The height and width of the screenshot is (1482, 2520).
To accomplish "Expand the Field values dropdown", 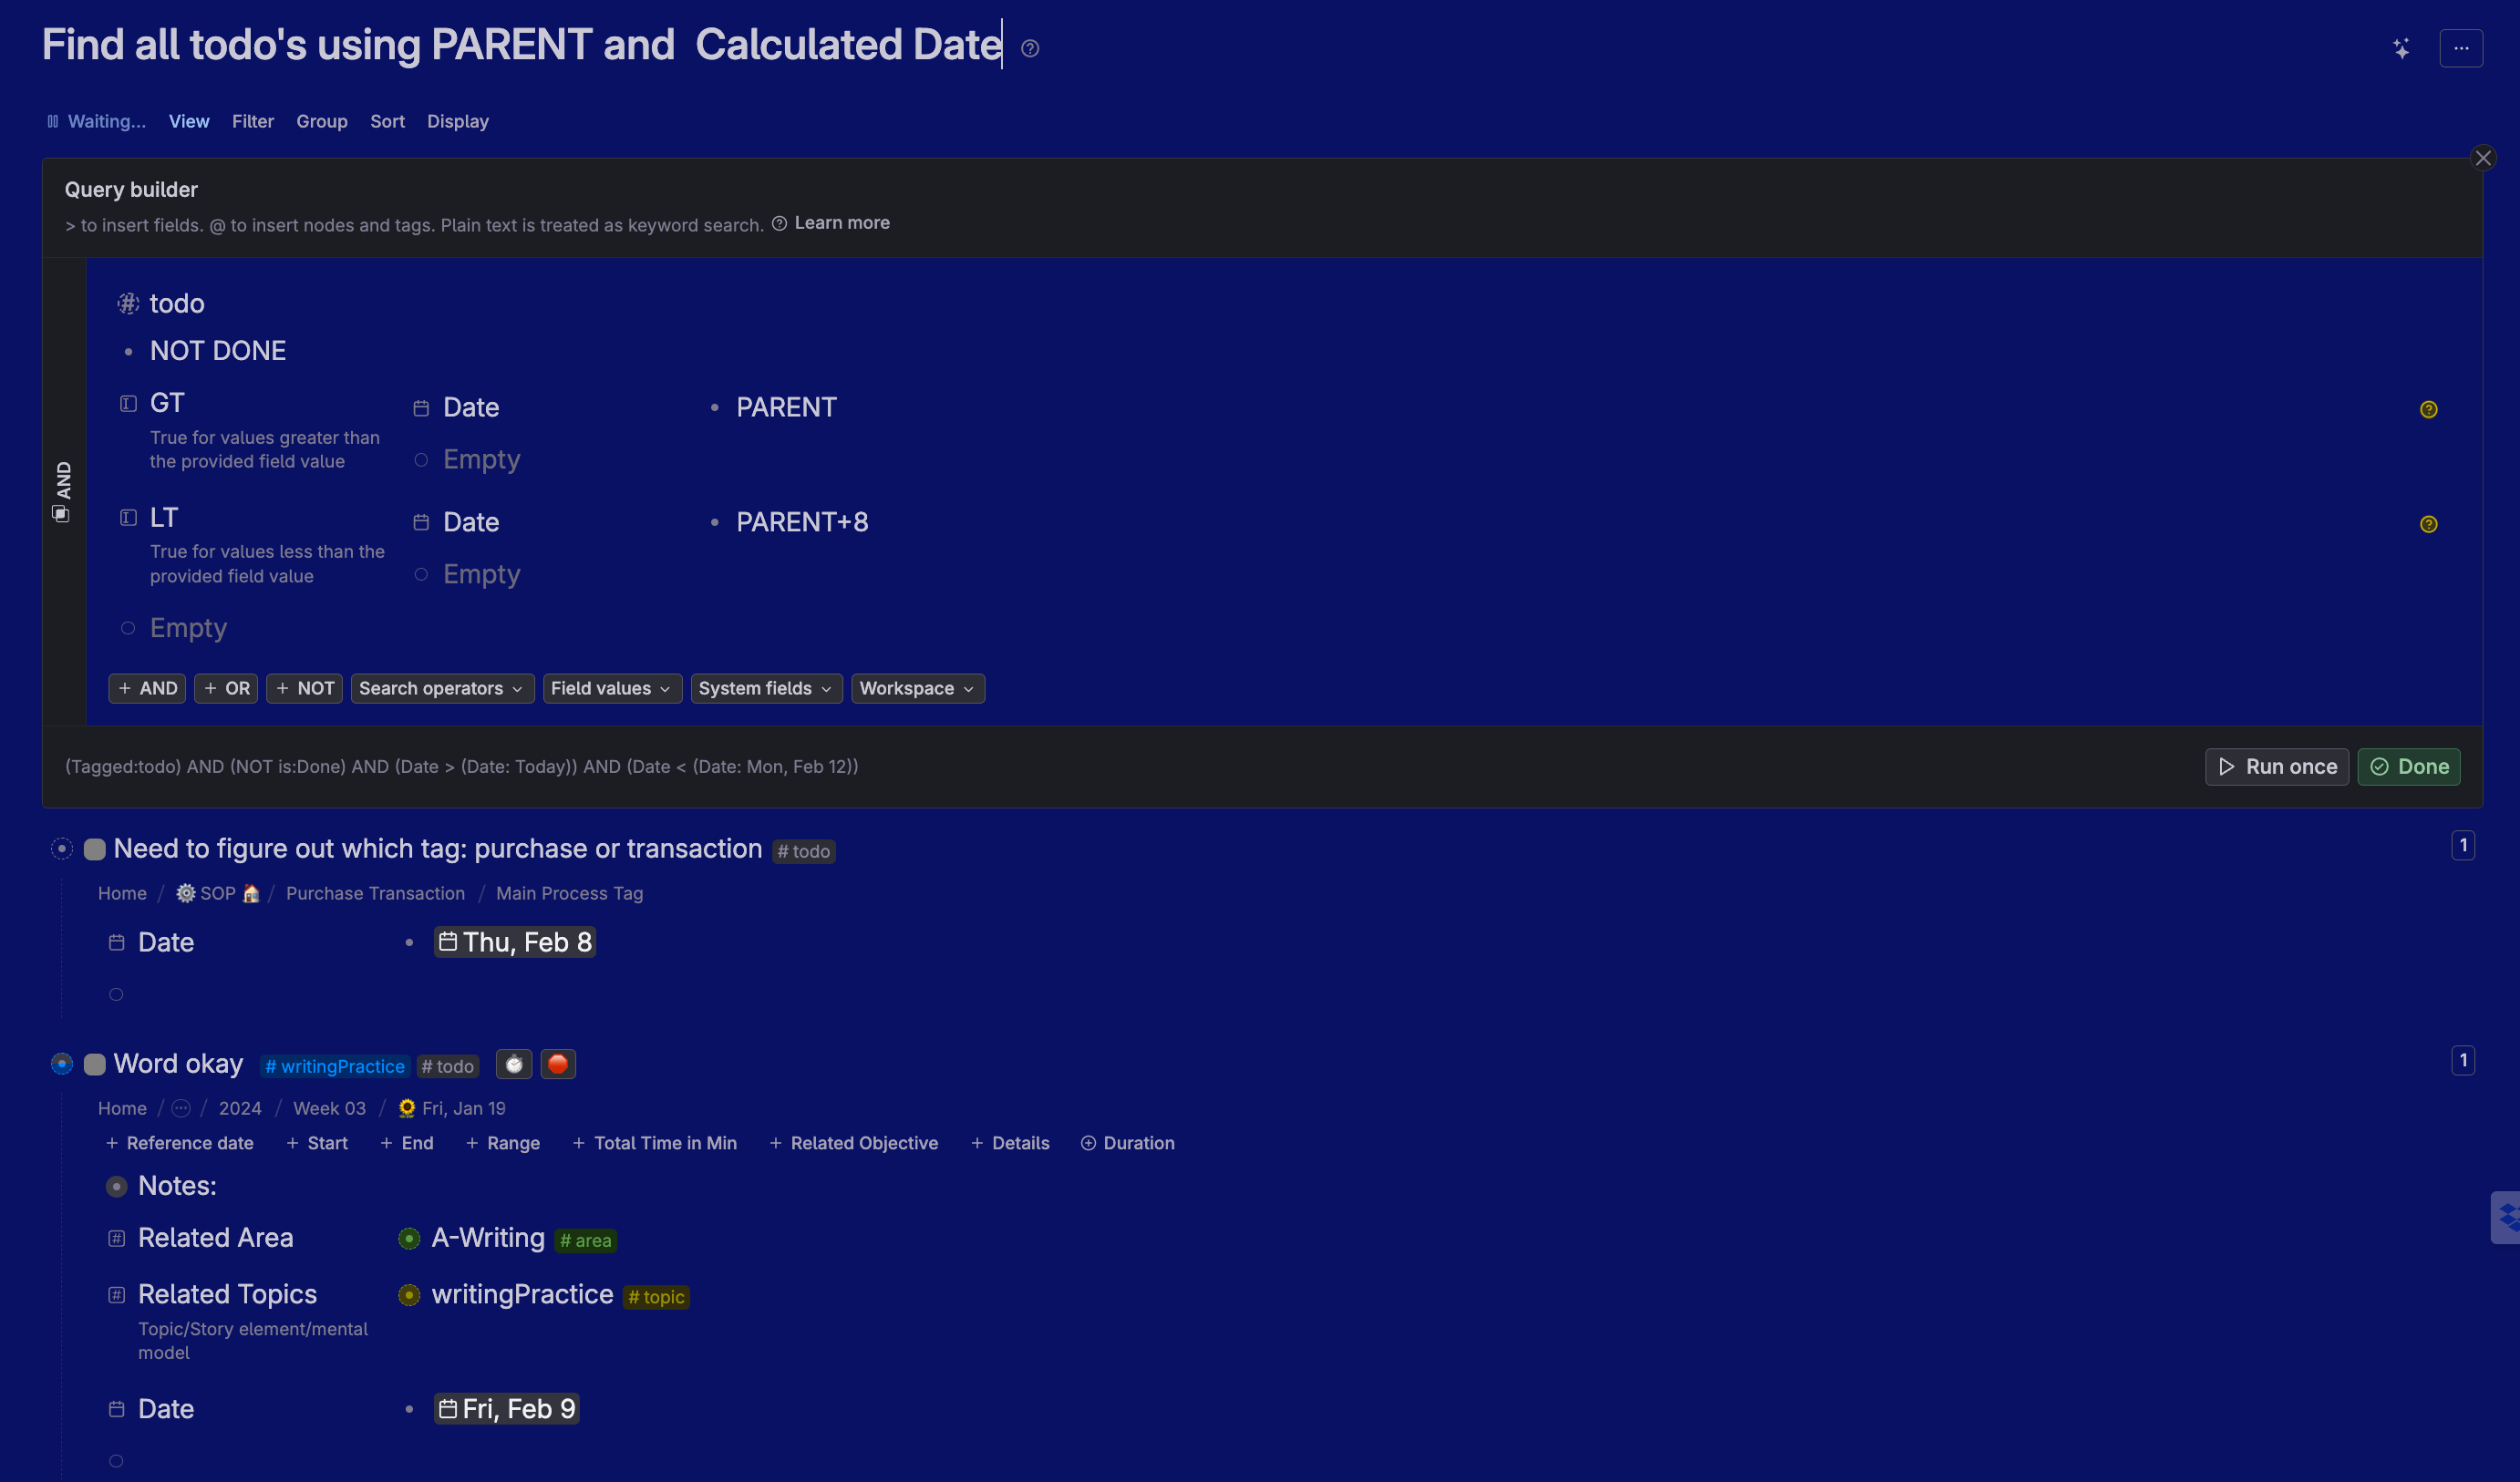I will coord(611,688).
